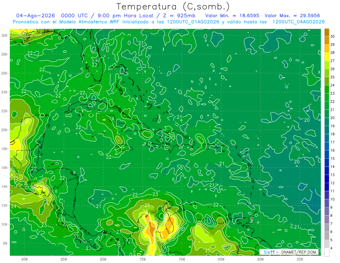The image size is (340, 263).
Task: Click the "26N" latitude axis label
Action: 5,73
